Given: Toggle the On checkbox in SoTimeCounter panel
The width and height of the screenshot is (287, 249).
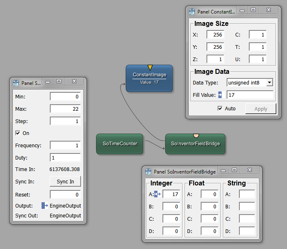Looking at the screenshot, I should (x=18, y=133).
